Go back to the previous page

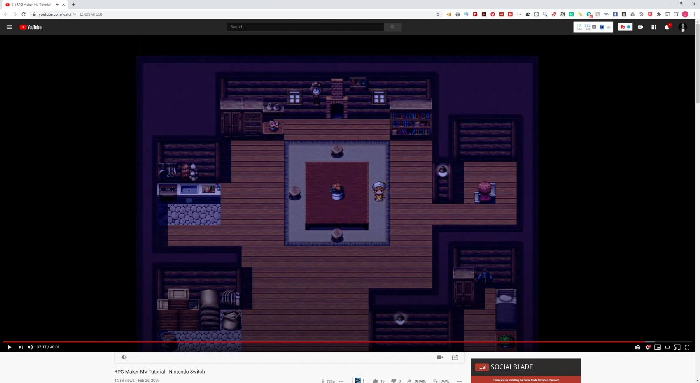tap(6, 14)
